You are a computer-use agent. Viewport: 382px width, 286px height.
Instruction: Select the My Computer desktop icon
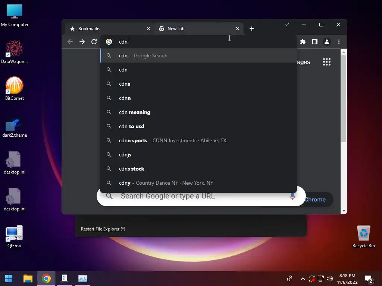[15, 15]
